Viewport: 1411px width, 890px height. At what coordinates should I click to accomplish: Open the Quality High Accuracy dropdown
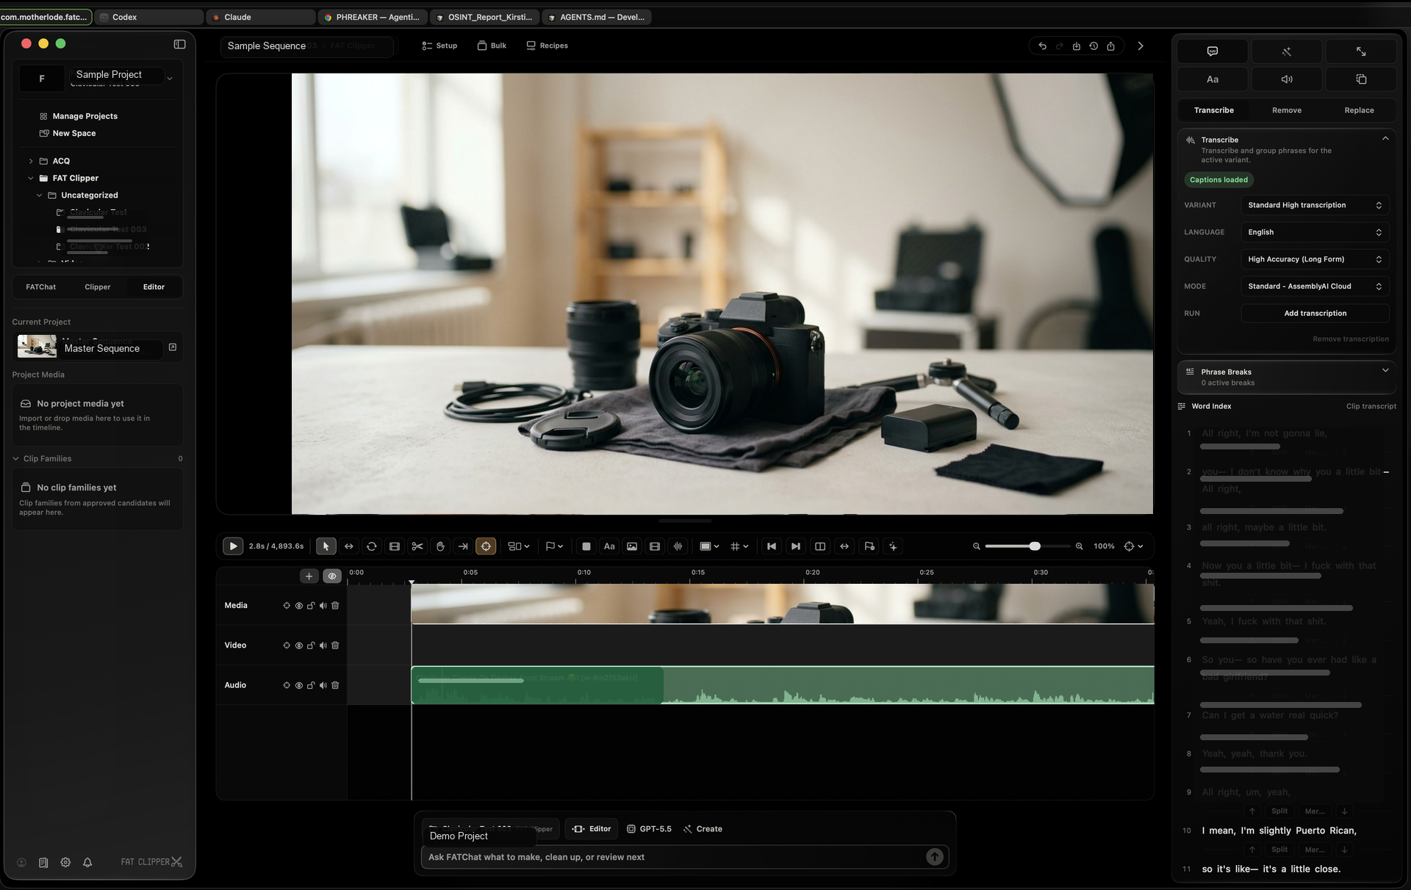[1315, 259]
